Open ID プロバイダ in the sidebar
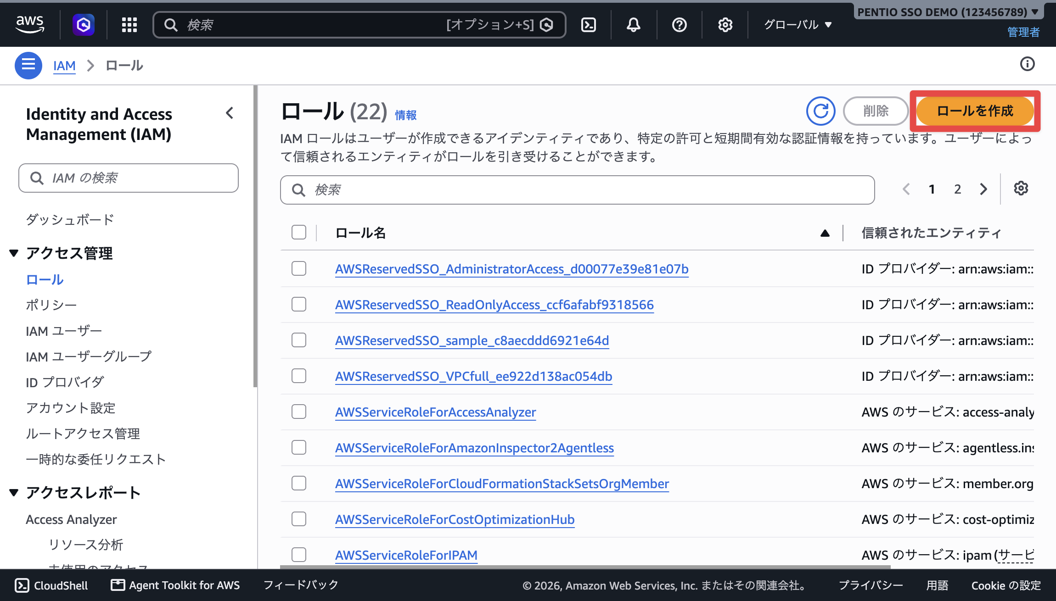Viewport: 1056px width, 601px height. [65, 382]
